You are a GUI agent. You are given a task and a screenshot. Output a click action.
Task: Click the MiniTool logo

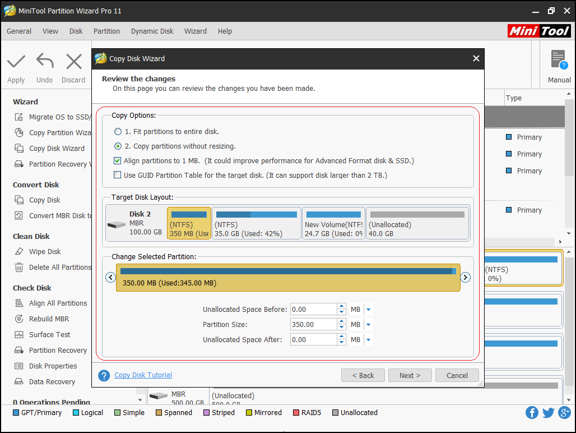[539, 31]
